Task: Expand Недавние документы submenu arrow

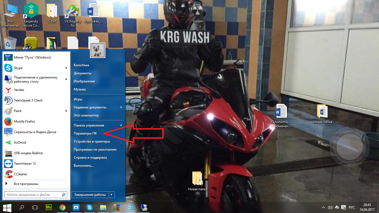Action: tap(121, 107)
